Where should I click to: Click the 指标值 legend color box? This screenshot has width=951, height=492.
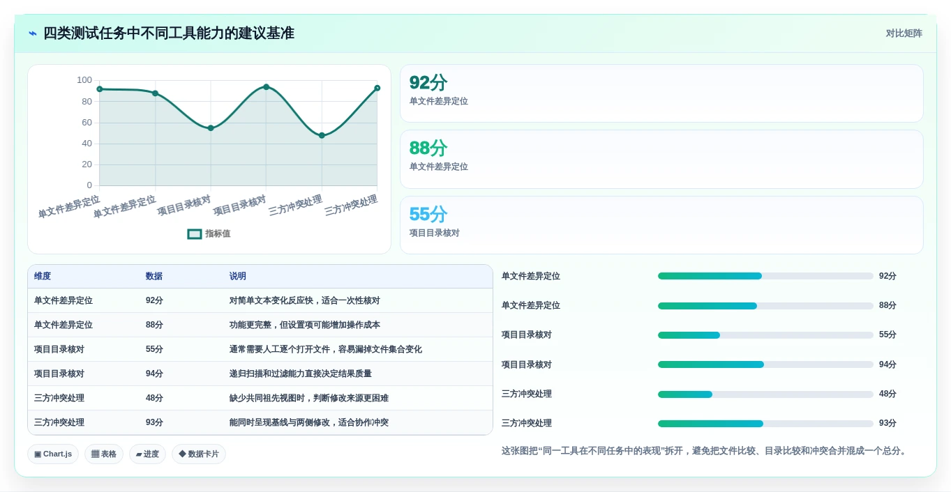[195, 234]
